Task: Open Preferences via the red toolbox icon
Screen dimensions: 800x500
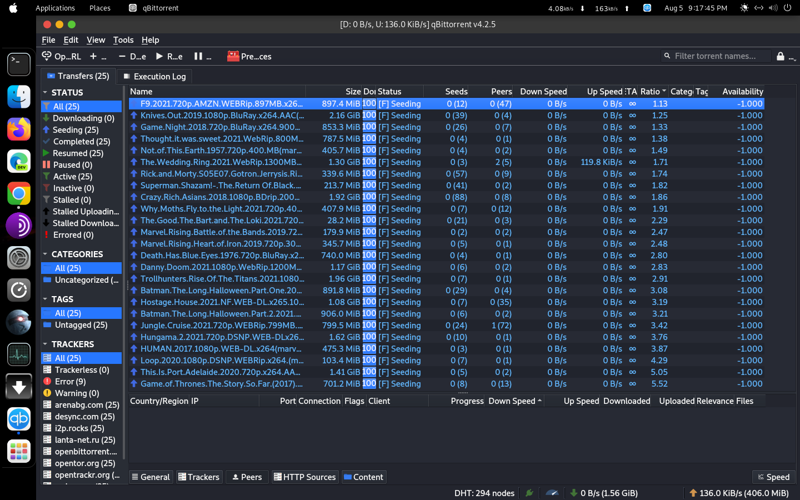Action: pyautogui.click(x=233, y=56)
